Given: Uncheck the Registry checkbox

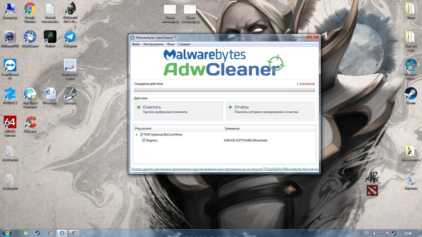Looking at the screenshot, I should pyautogui.click(x=144, y=140).
